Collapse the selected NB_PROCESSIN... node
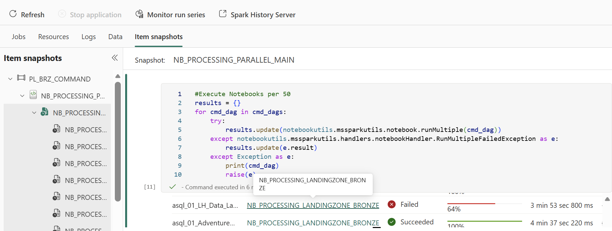Image resolution: width=612 pixels, height=231 pixels. (x=34, y=113)
